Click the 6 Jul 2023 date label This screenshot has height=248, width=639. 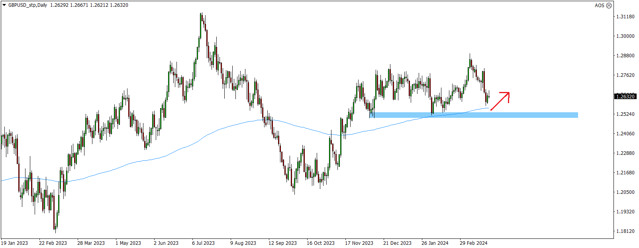(203, 243)
